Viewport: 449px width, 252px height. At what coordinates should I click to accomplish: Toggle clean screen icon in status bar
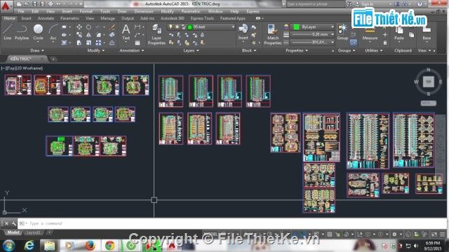434,234
